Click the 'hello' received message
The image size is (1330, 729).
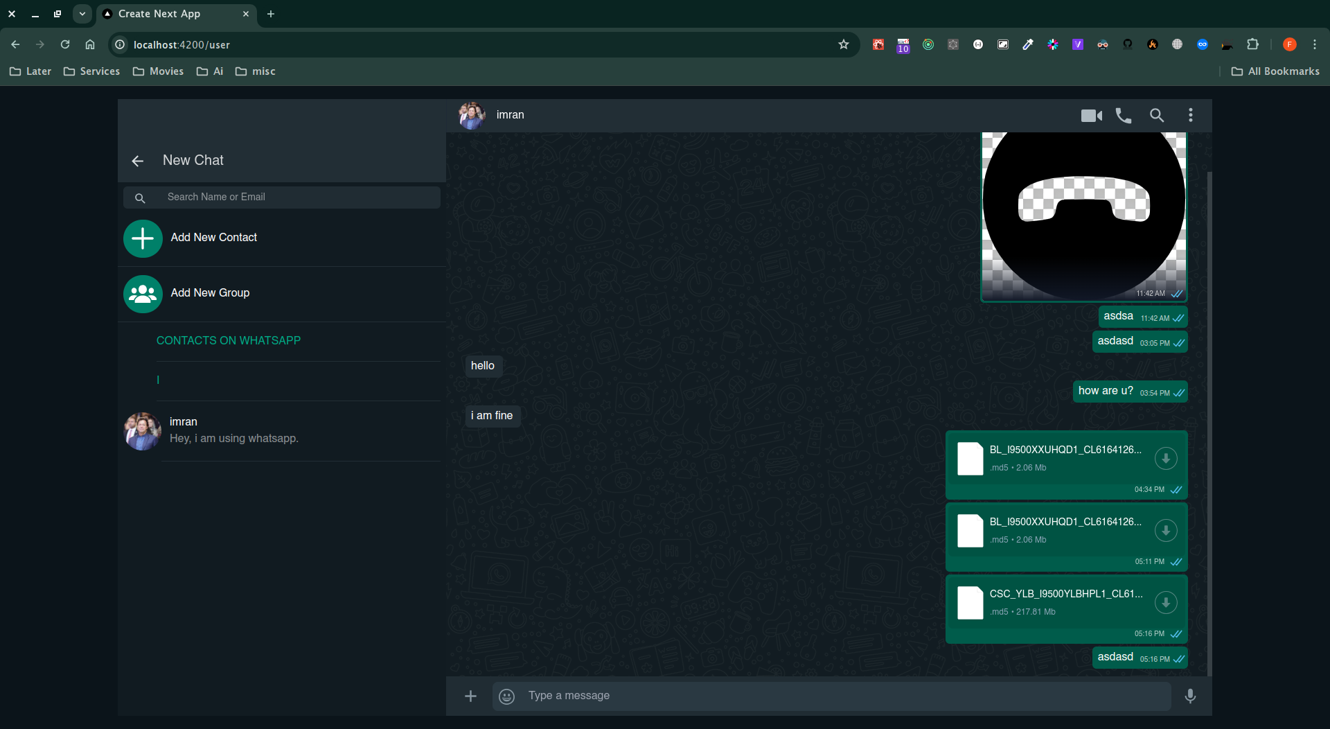pos(483,366)
